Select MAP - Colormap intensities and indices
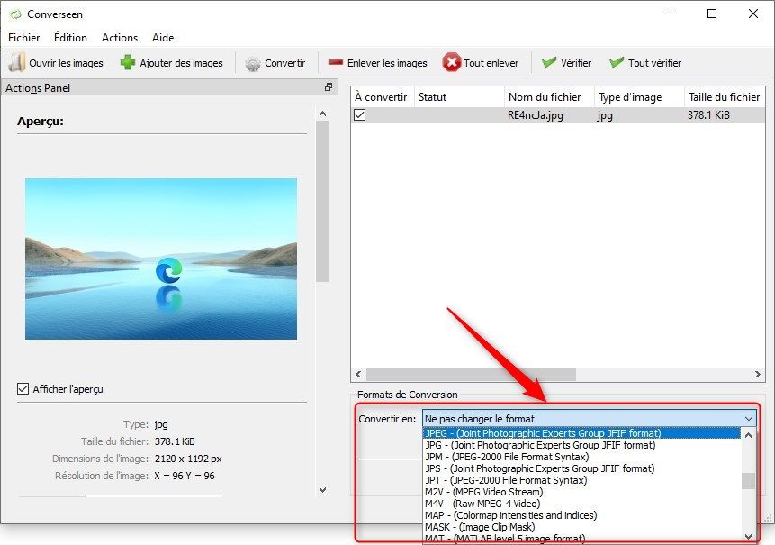Viewport: 775px width, 545px height. 581,515
